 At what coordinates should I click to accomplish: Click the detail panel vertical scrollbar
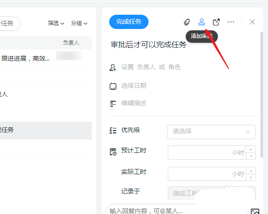coord(261,95)
